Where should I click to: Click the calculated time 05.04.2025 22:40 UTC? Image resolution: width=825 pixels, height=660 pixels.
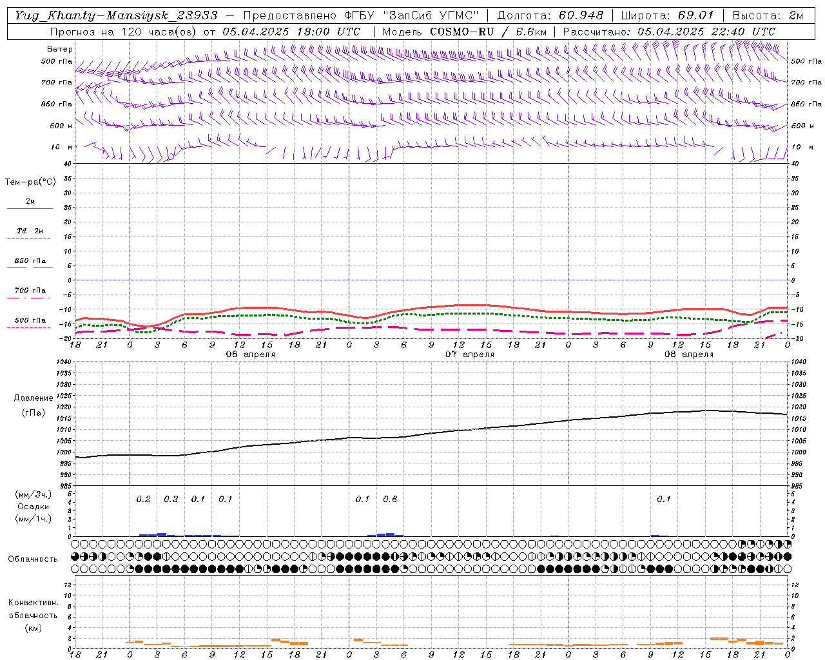[x=706, y=32]
